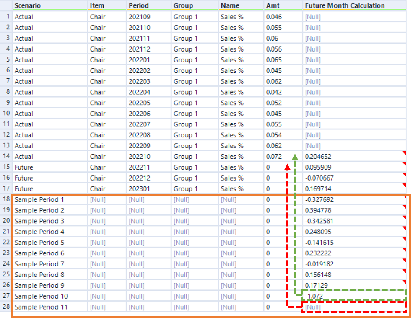The image size is (413, 320).
Task: Click the Chair item cell in row 1
Action: coord(96,17)
